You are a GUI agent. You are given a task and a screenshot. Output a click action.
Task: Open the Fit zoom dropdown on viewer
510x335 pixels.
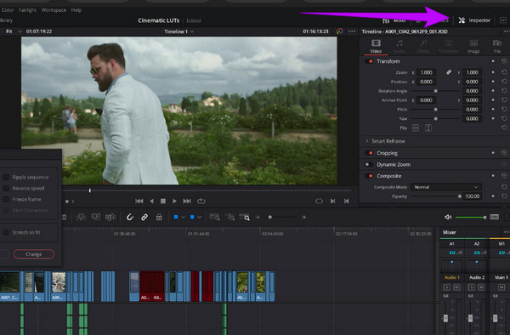pyautogui.click(x=14, y=31)
